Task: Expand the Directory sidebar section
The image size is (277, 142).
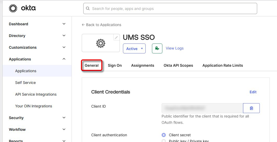Action: (64, 36)
